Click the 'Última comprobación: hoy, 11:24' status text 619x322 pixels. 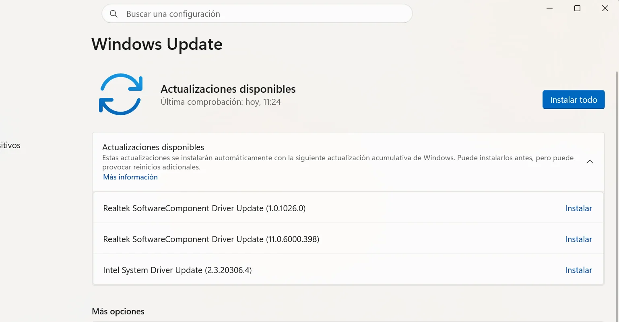(221, 102)
